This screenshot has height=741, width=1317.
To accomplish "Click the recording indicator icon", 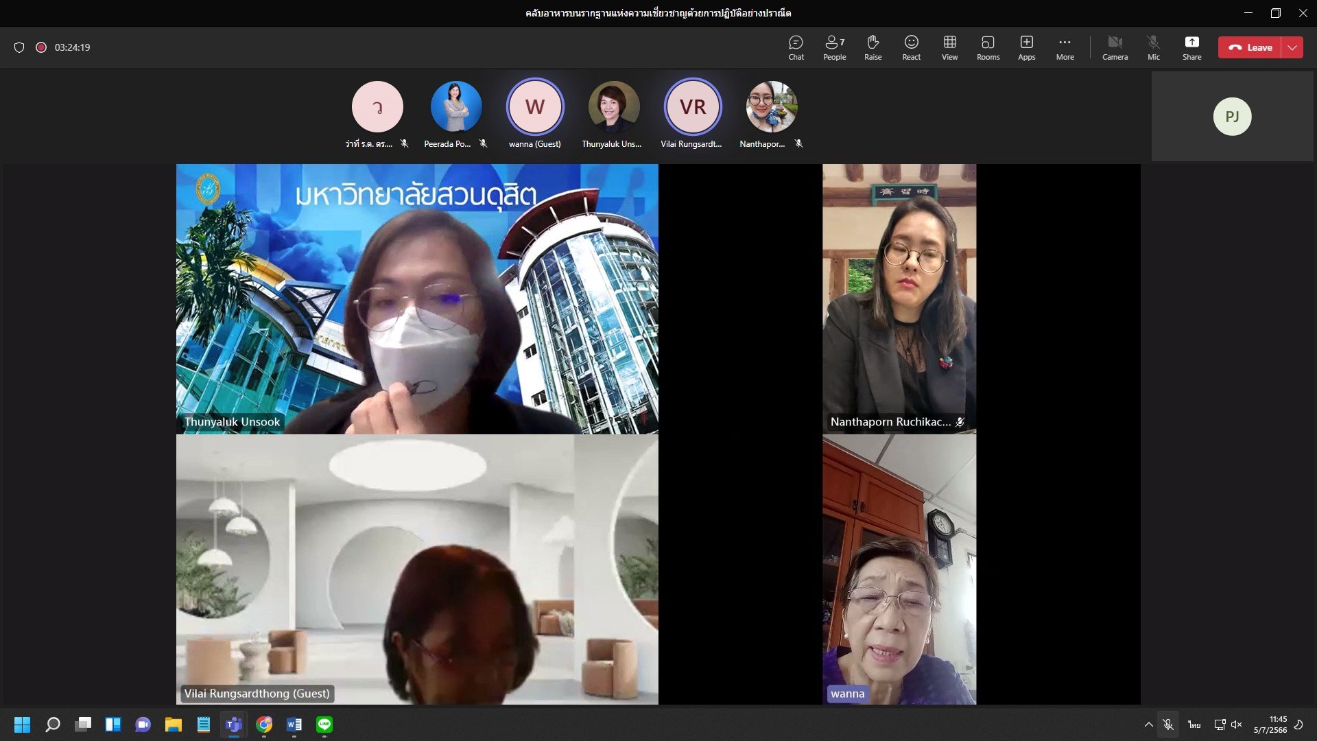I will click(41, 47).
